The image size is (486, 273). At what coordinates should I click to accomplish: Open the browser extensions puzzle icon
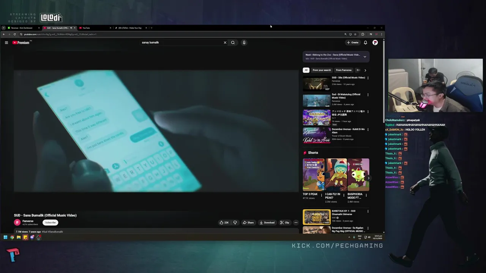[x=363, y=34]
